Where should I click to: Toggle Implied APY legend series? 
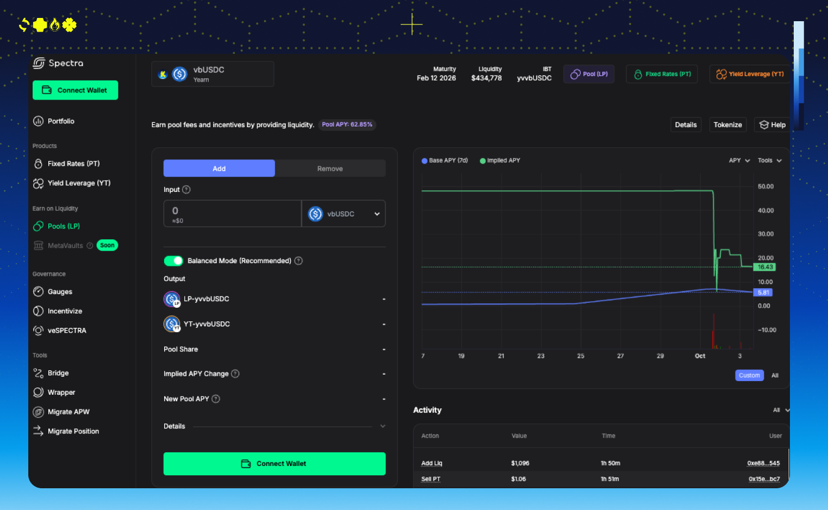coord(500,160)
